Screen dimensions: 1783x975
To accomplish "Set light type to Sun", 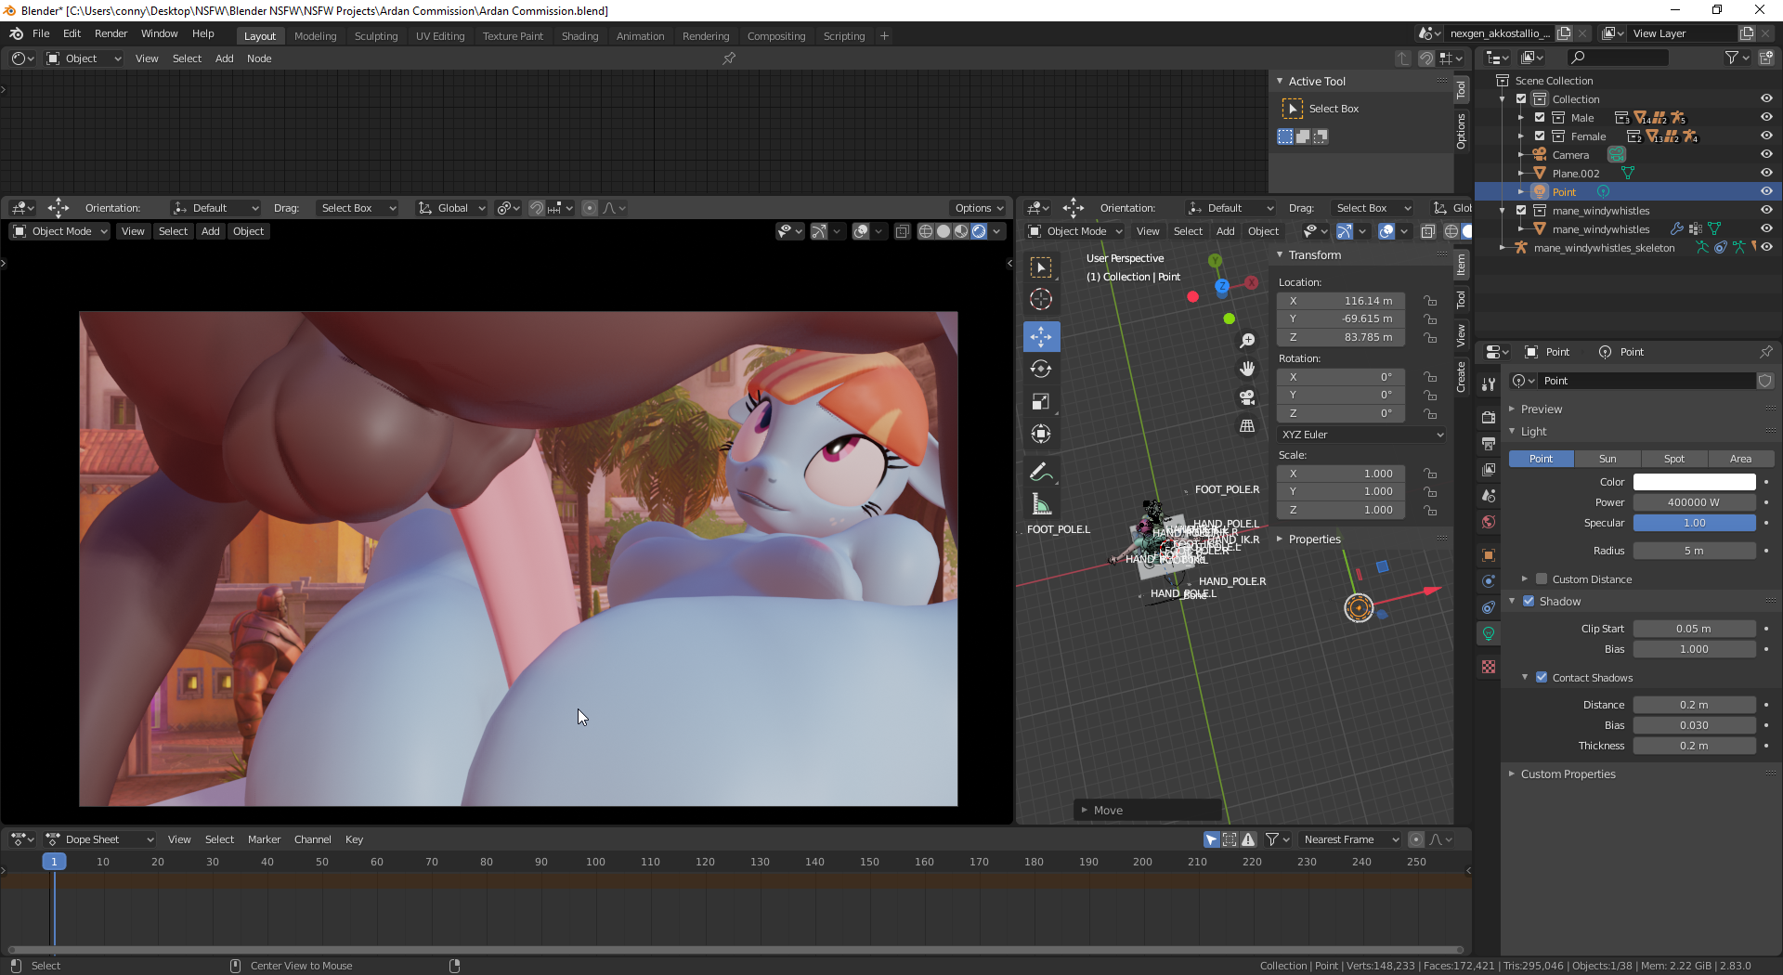I will 1607,459.
